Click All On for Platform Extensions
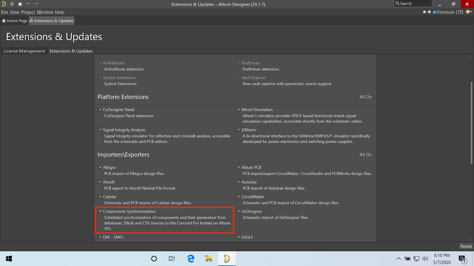 coord(366,97)
